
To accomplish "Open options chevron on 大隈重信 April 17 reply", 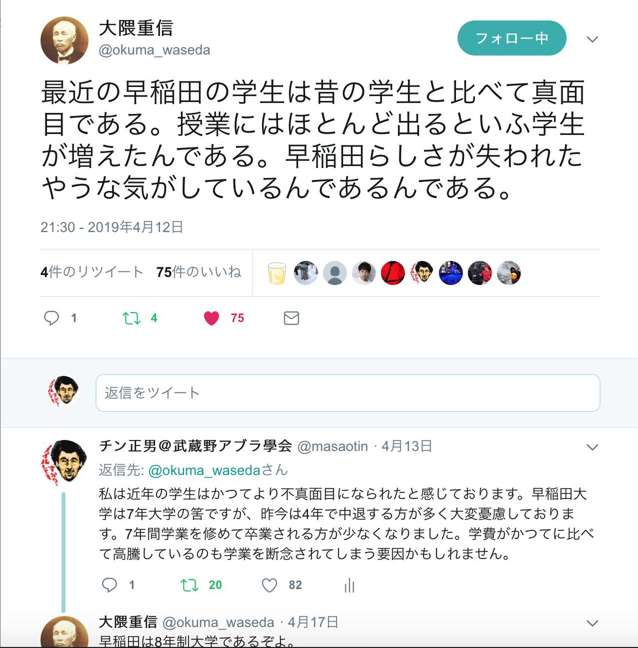I will pyautogui.click(x=593, y=623).
